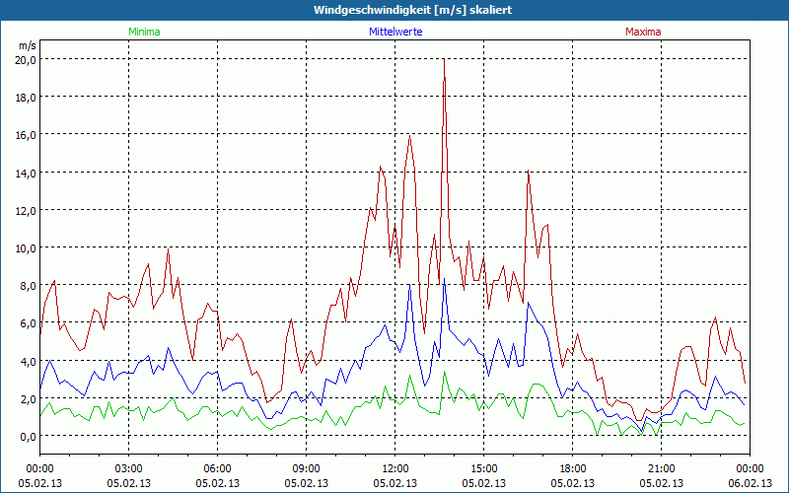Screen dimensions: 789x493
Task: Click the '03:00' time axis label
Action: coord(129,469)
